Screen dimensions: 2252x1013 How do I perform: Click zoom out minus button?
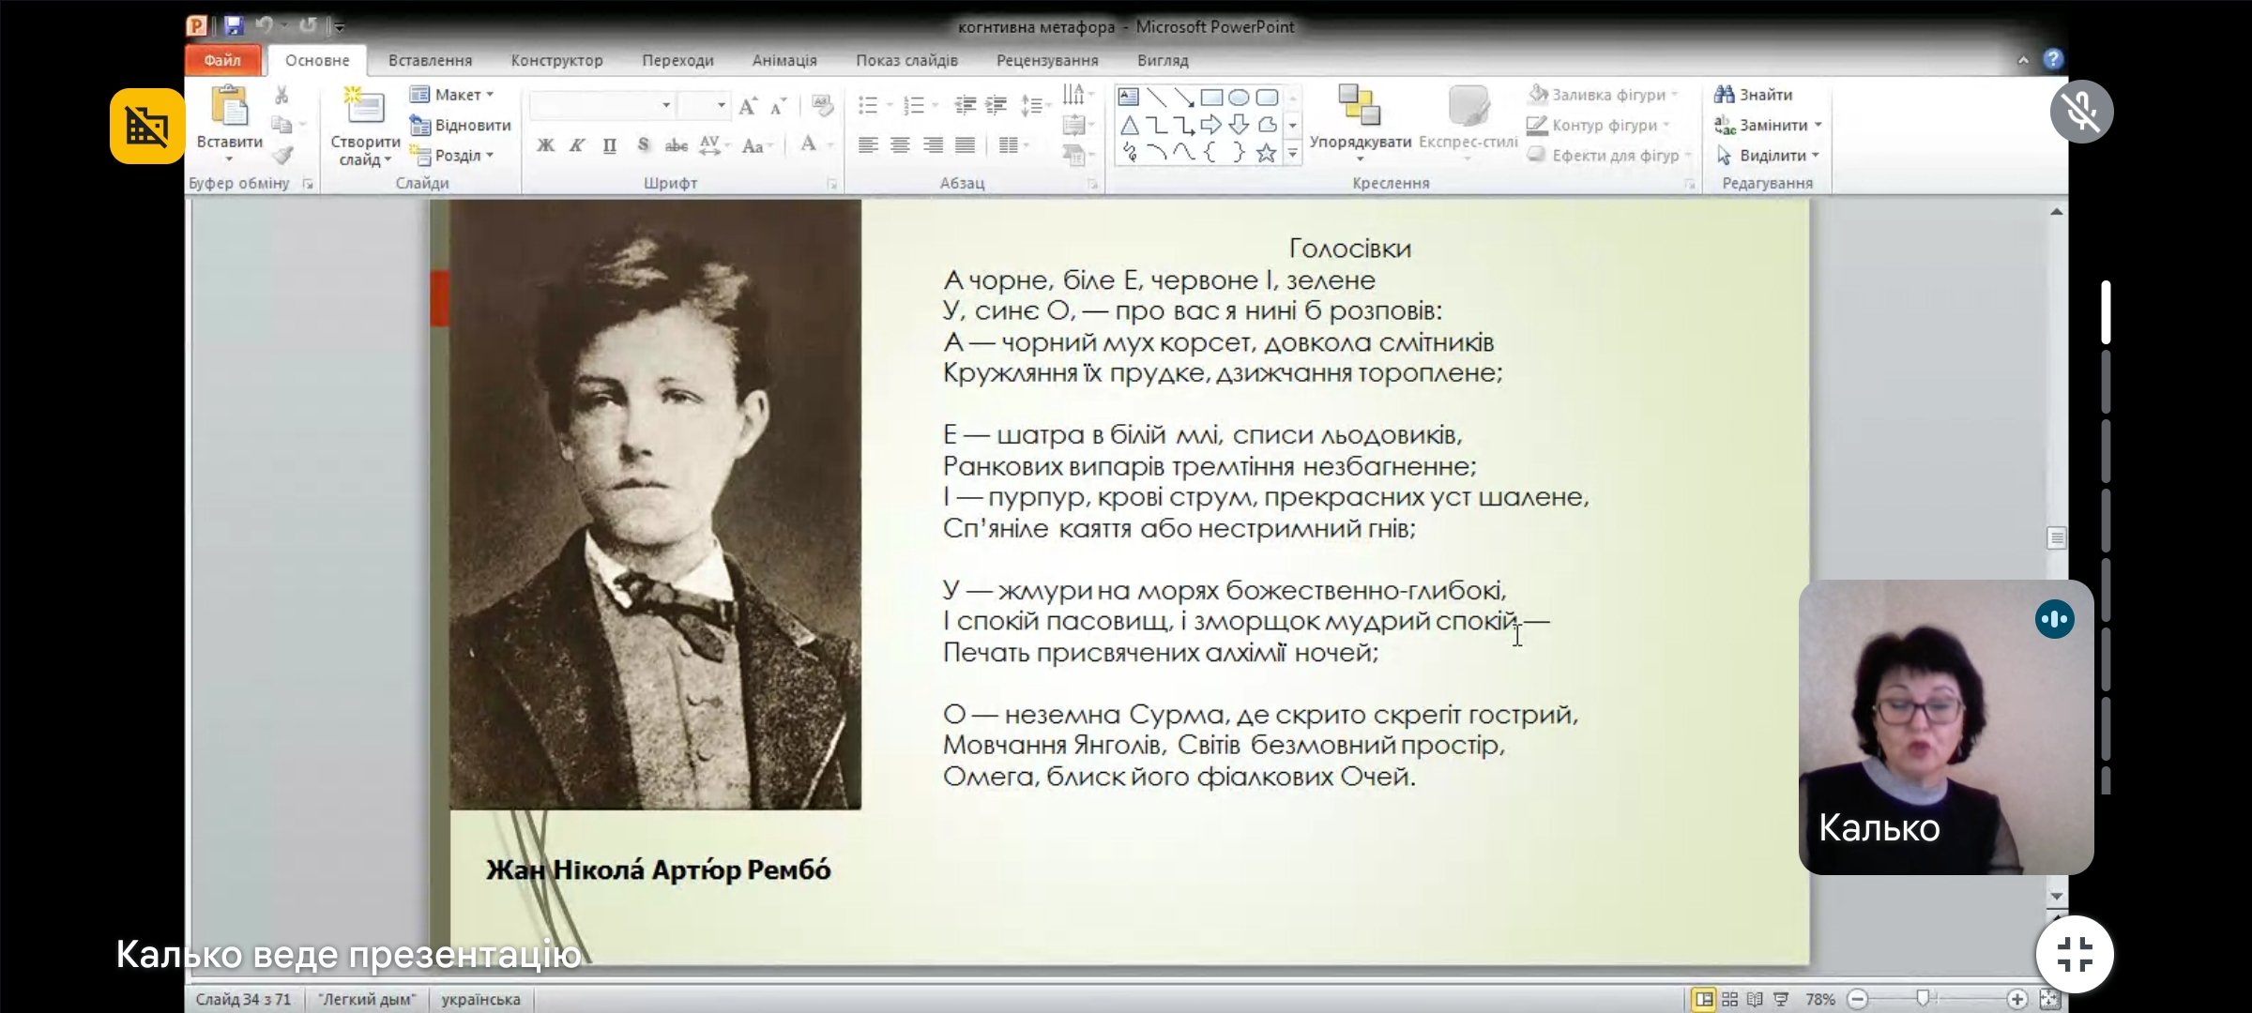click(1857, 999)
